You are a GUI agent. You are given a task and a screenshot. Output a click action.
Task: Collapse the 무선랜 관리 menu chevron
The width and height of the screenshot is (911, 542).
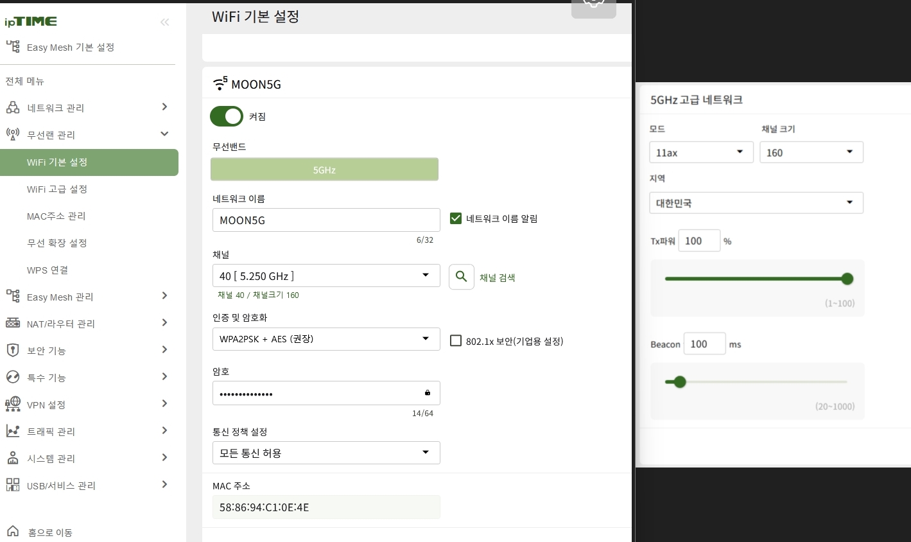tap(164, 134)
